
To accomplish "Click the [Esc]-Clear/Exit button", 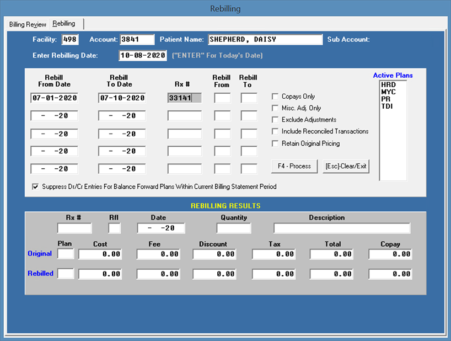I will pyautogui.click(x=346, y=166).
